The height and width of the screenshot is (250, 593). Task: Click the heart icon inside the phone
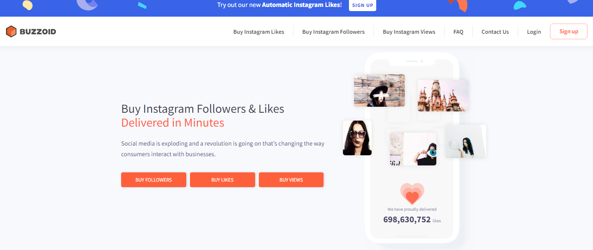click(x=412, y=194)
